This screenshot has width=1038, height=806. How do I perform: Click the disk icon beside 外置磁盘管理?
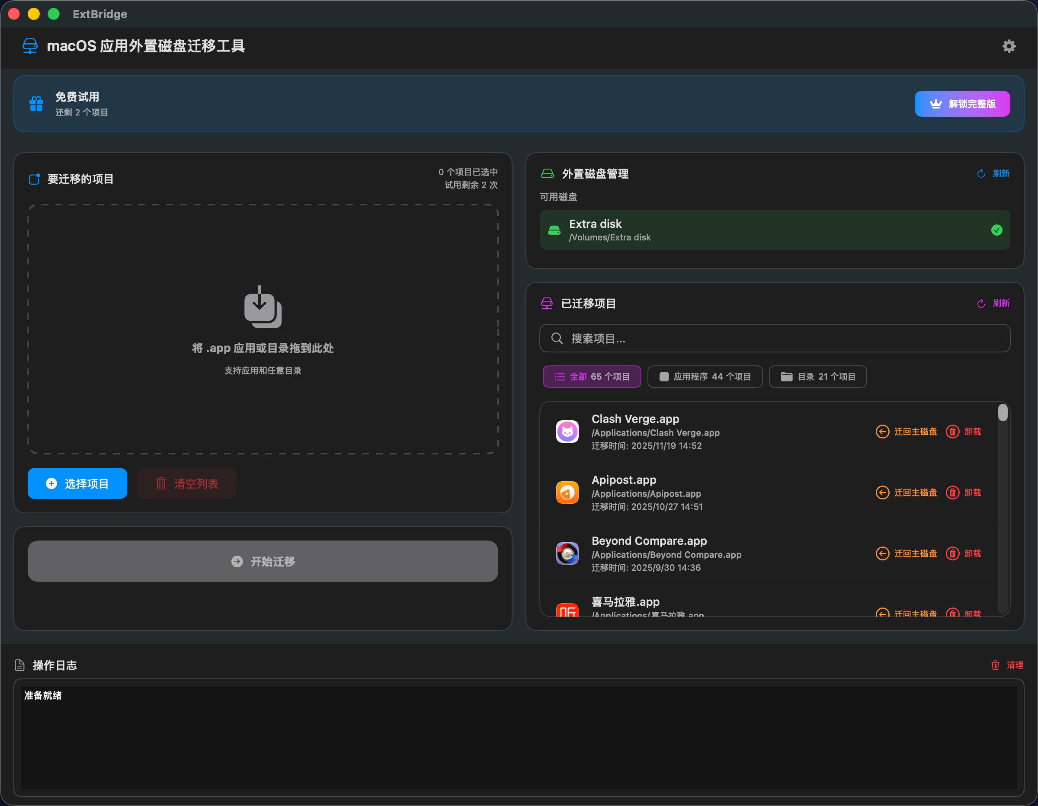[x=548, y=173]
